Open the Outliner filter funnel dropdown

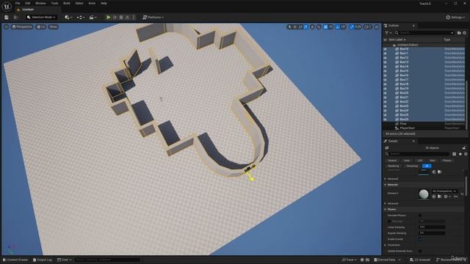click(x=388, y=32)
